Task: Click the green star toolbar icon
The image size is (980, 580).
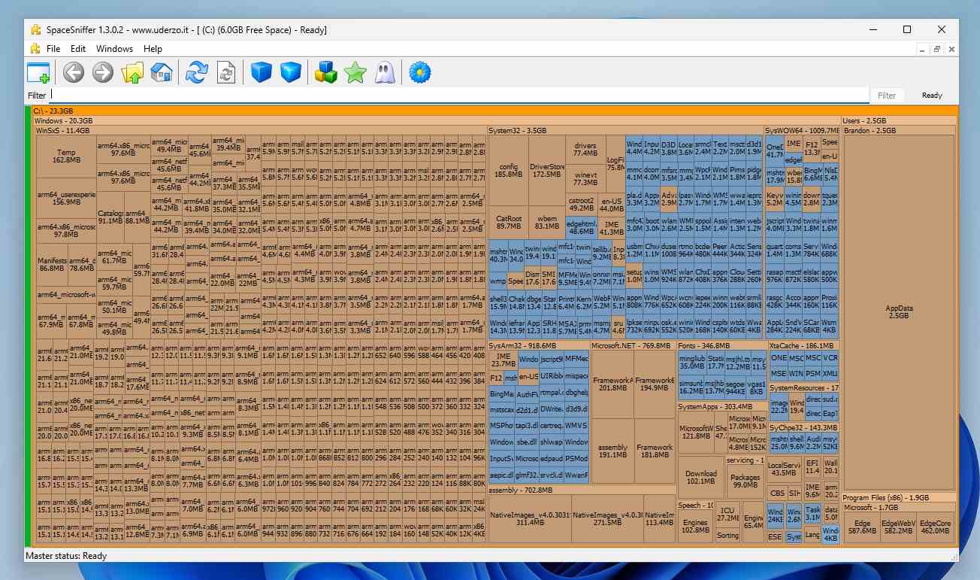Action: tap(355, 72)
